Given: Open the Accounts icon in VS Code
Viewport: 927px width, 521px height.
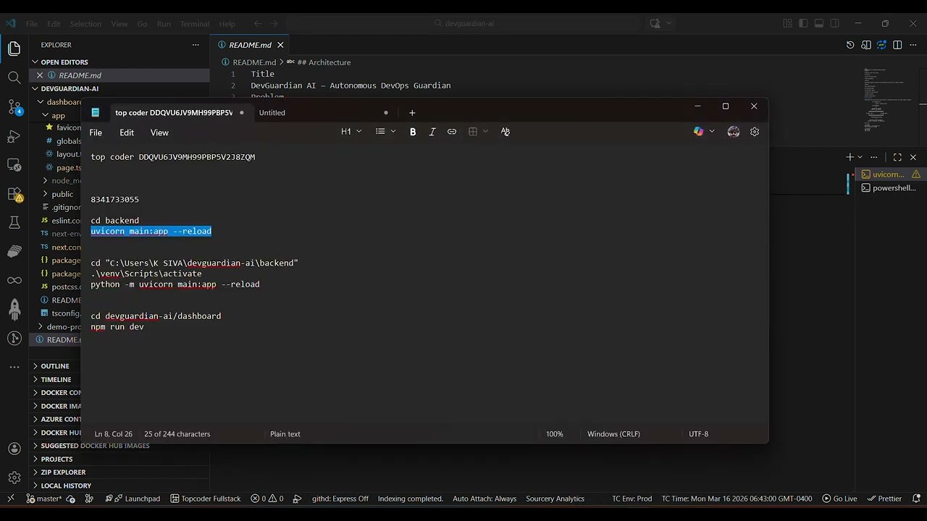Looking at the screenshot, I should [14, 449].
